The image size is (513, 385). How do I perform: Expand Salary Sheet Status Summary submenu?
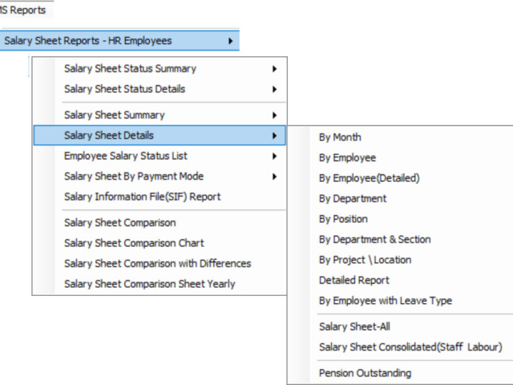tap(130, 69)
